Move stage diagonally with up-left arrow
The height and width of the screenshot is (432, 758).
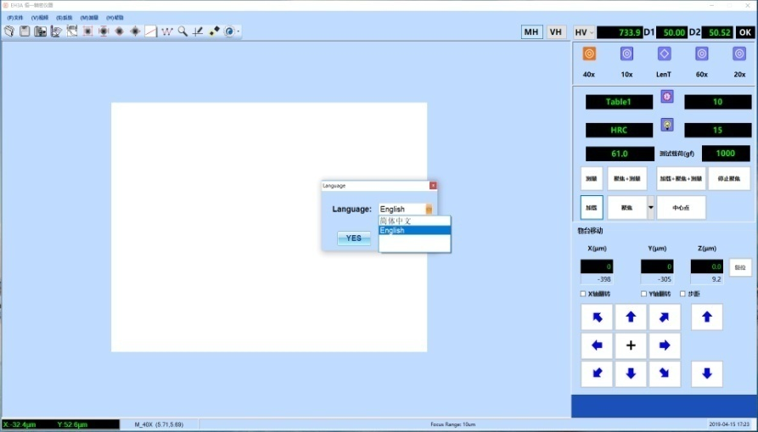tap(597, 317)
